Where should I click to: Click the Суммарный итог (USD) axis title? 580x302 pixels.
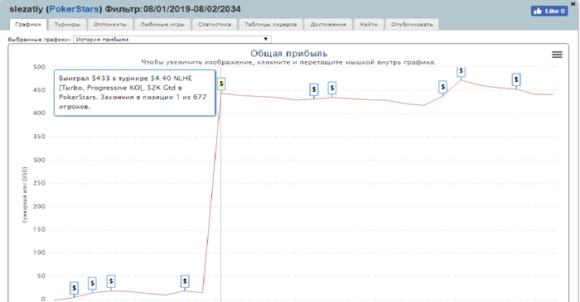coord(25,194)
